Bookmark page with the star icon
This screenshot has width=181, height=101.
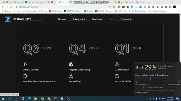pos(114,7)
